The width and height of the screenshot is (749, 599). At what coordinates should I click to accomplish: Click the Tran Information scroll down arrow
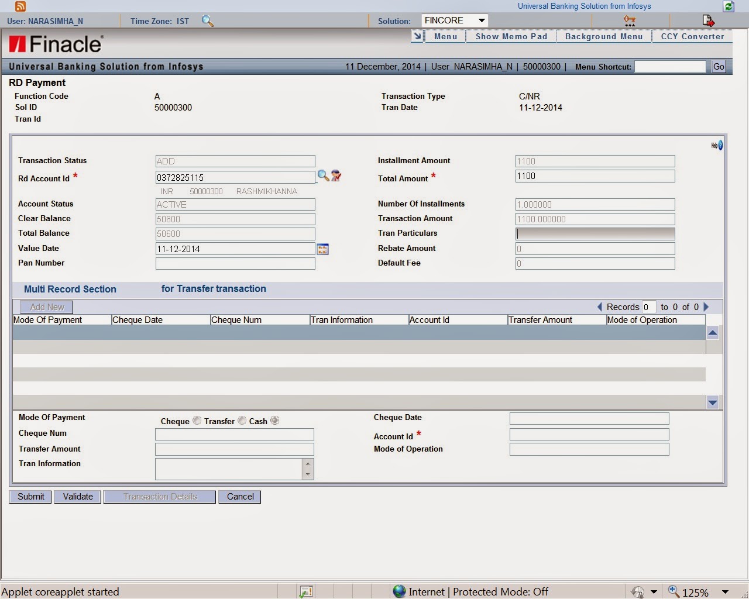[x=308, y=474]
